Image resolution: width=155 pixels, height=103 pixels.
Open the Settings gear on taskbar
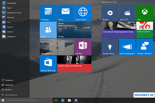(x=76, y=100)
